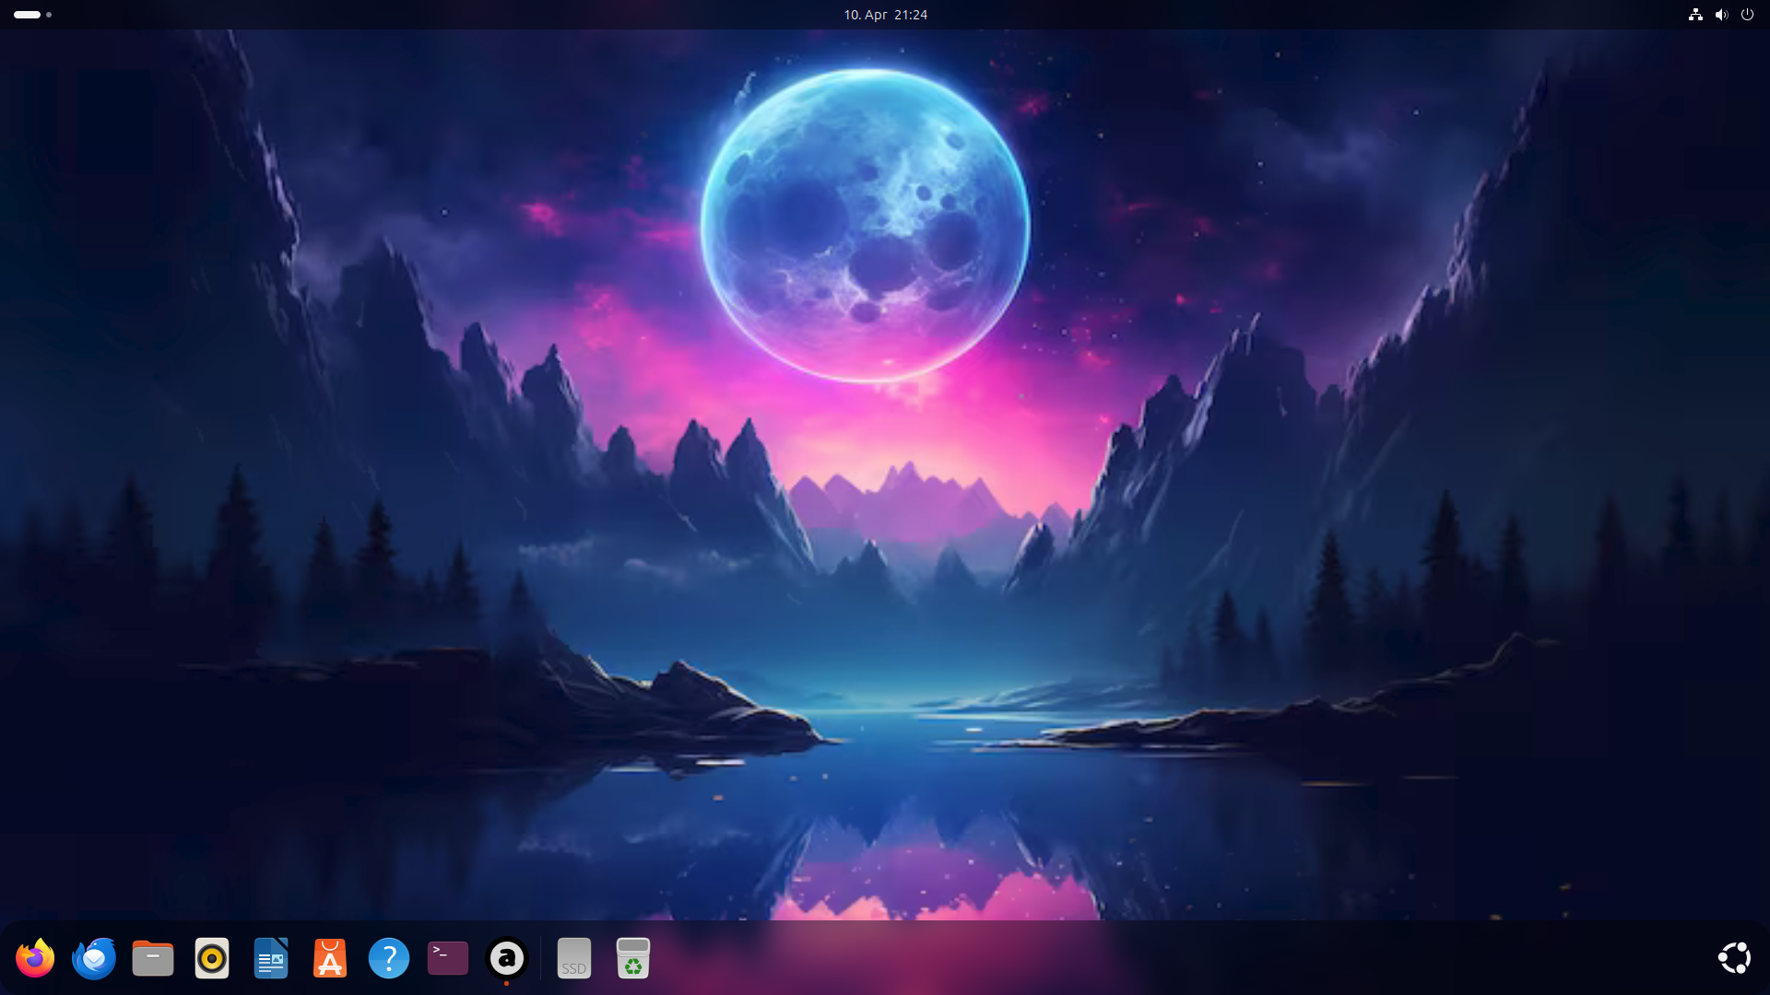
Task: Open Firefox from the dock
Action: [35, 958]
